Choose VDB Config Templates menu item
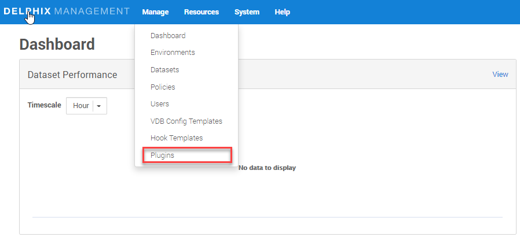Viewport: 520px width, 237px height. pos(186,121)
